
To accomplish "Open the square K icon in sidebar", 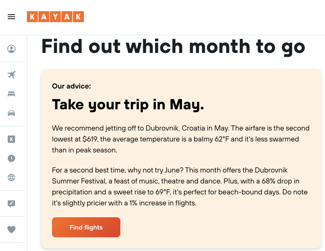I will click(11, 139).
